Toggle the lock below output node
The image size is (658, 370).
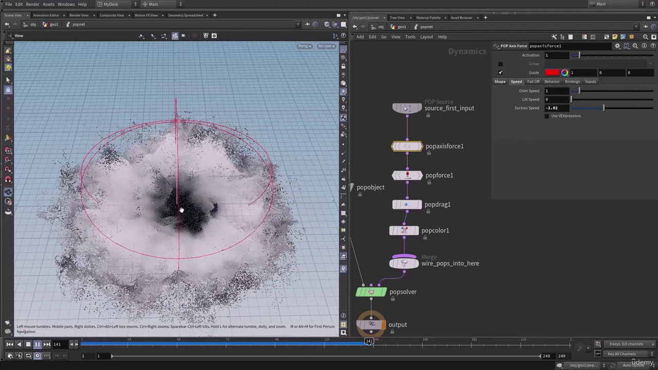pyautogui.click(x=392, y=331)
